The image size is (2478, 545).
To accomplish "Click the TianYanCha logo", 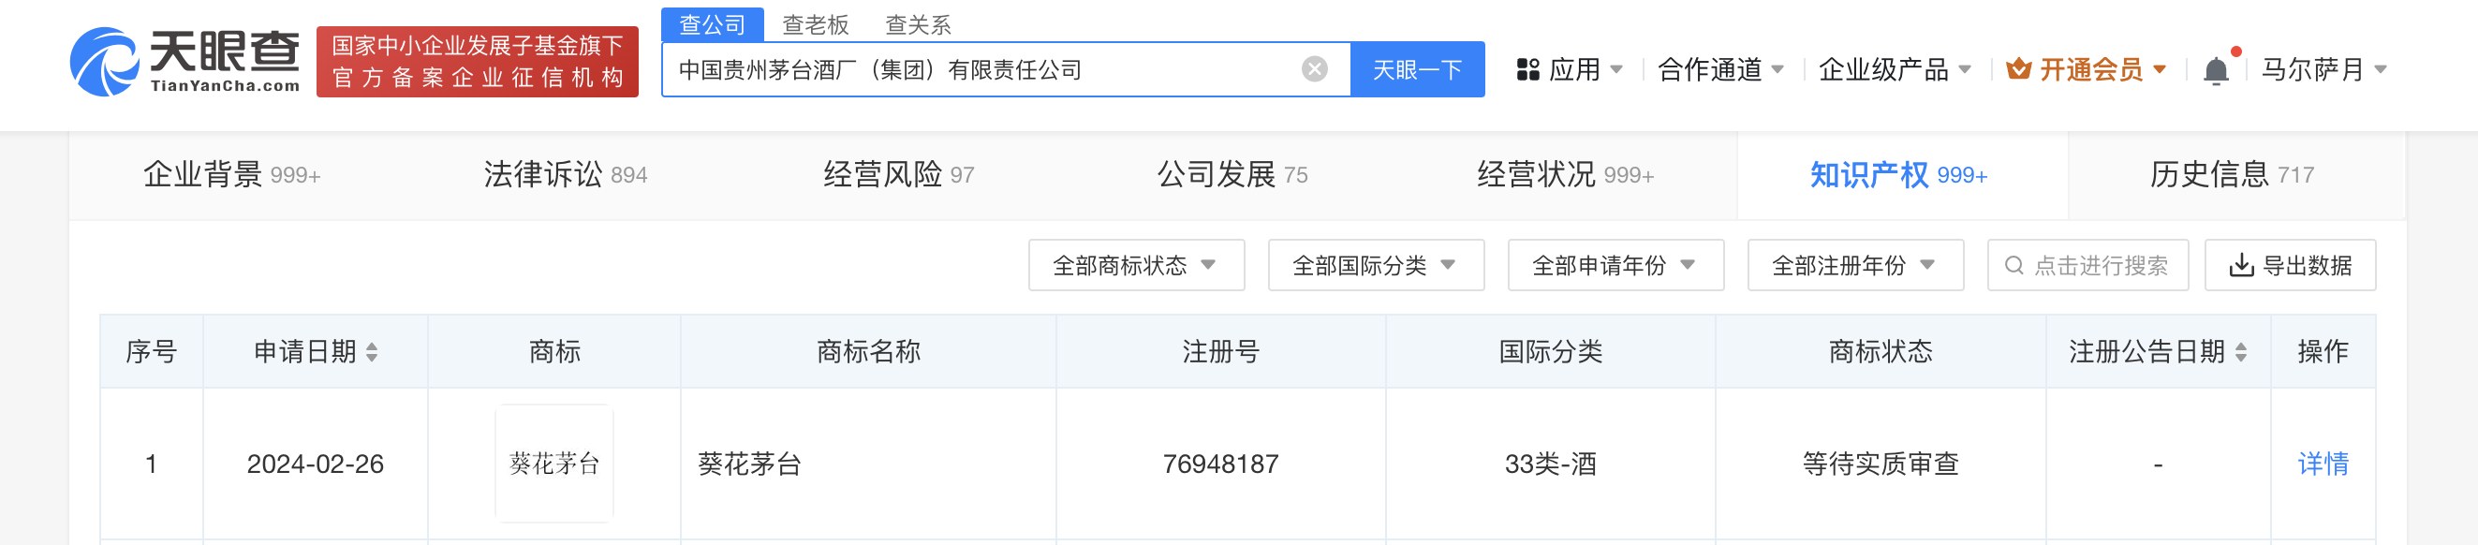I will point(184,62).
